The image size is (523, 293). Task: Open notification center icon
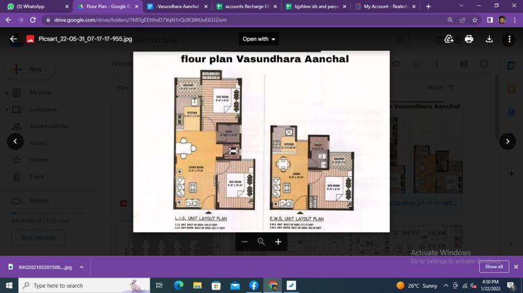pos(511,285)
